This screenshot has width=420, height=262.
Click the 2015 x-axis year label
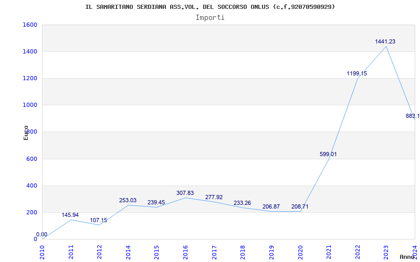click(x=157, y=252)
